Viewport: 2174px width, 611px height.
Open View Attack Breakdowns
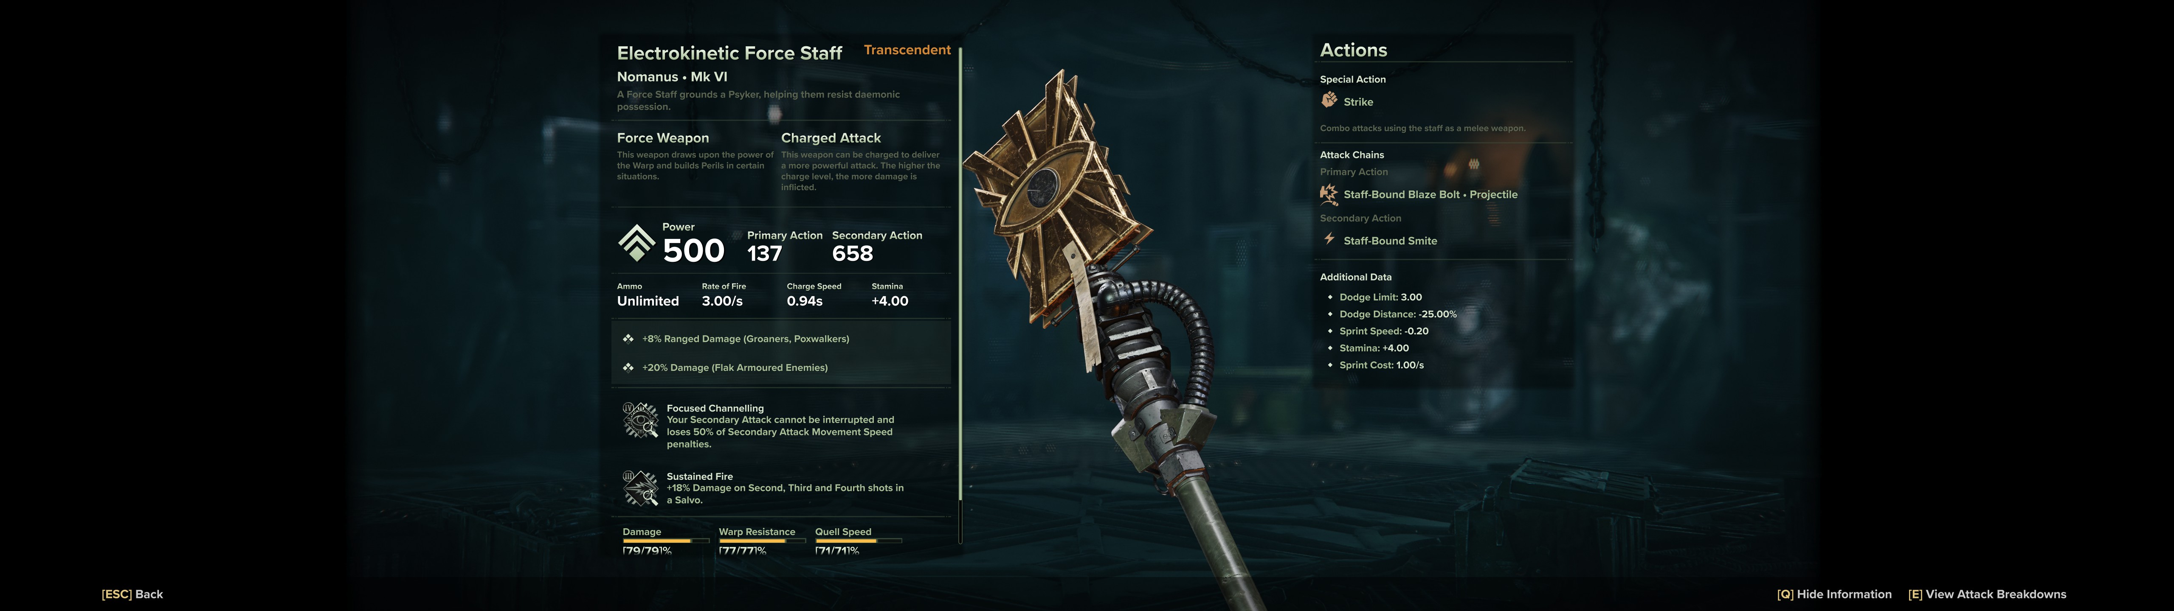coord(1987,594)
